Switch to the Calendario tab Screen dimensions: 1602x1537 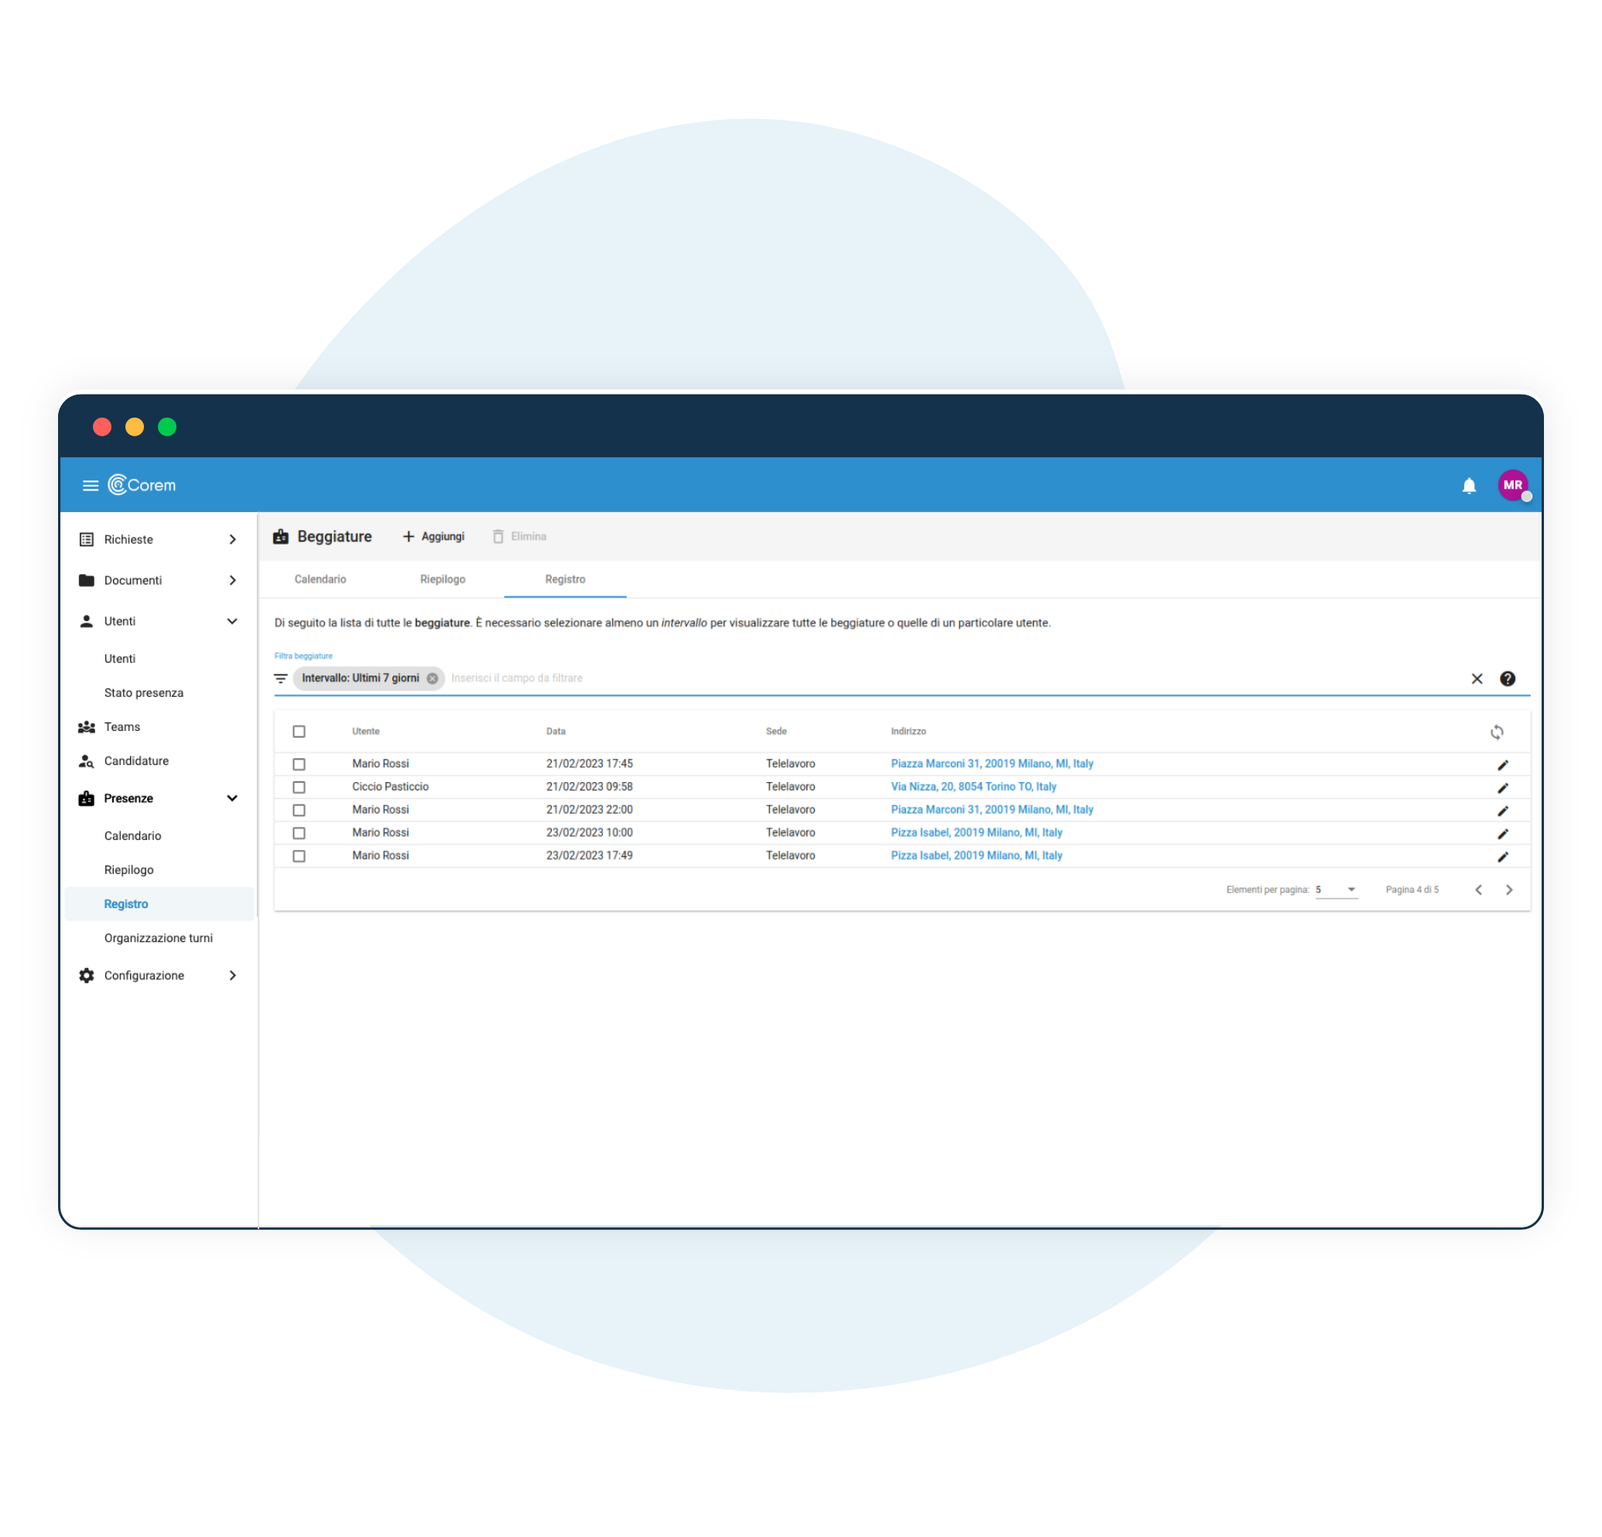319,580
